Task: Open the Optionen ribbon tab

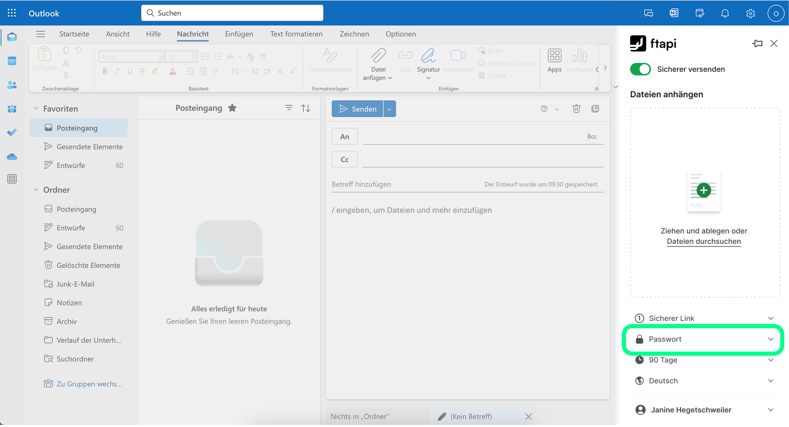Action: [x=400, y=34]
